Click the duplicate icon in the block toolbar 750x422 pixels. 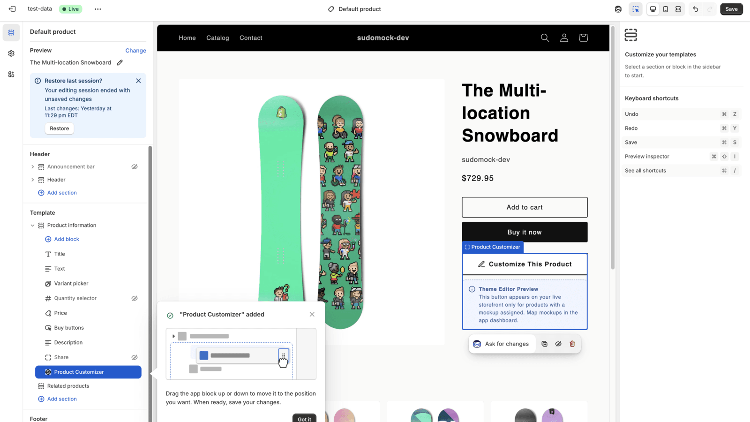coord(544,344)
